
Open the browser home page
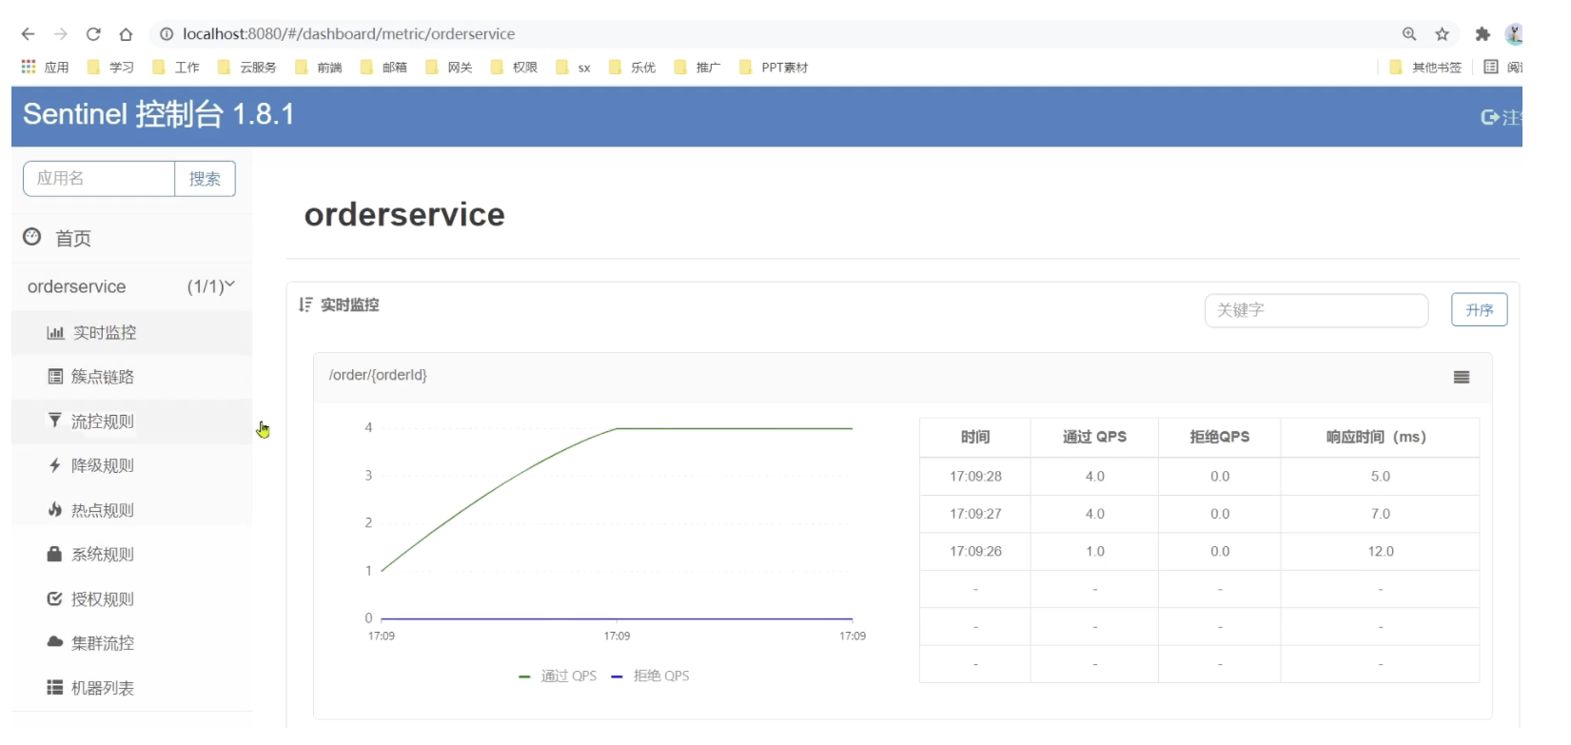pyautogui.click(x=126, y=34)
